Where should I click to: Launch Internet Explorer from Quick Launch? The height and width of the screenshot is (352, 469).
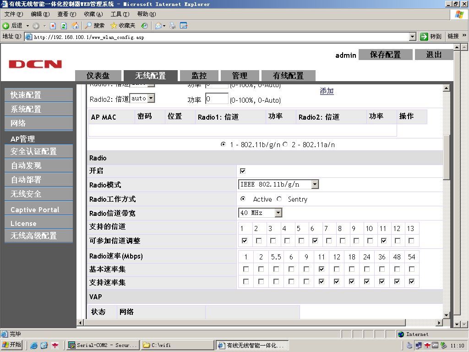[34, 346]
